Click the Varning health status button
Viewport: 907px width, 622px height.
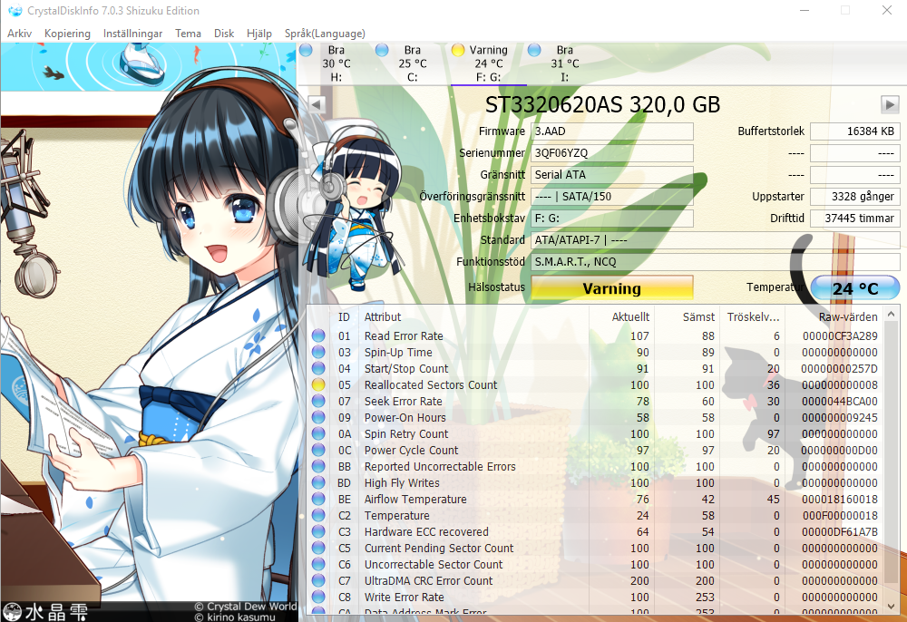(x=612, y=287)
